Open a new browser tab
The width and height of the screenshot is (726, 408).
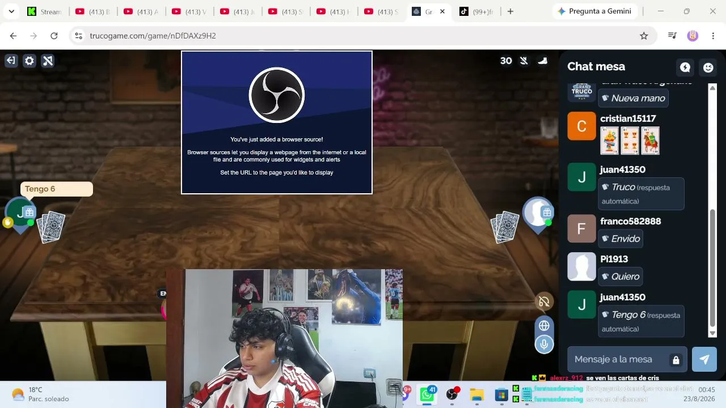click(x=510, y=11)
